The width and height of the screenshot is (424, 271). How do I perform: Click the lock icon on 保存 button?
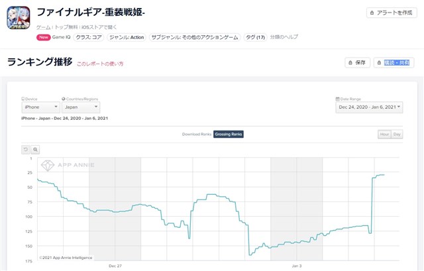click(x=350, y=63)
